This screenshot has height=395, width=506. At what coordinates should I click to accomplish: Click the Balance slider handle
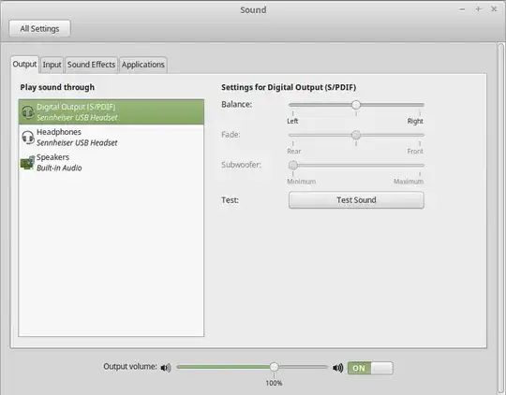point(356,105)
